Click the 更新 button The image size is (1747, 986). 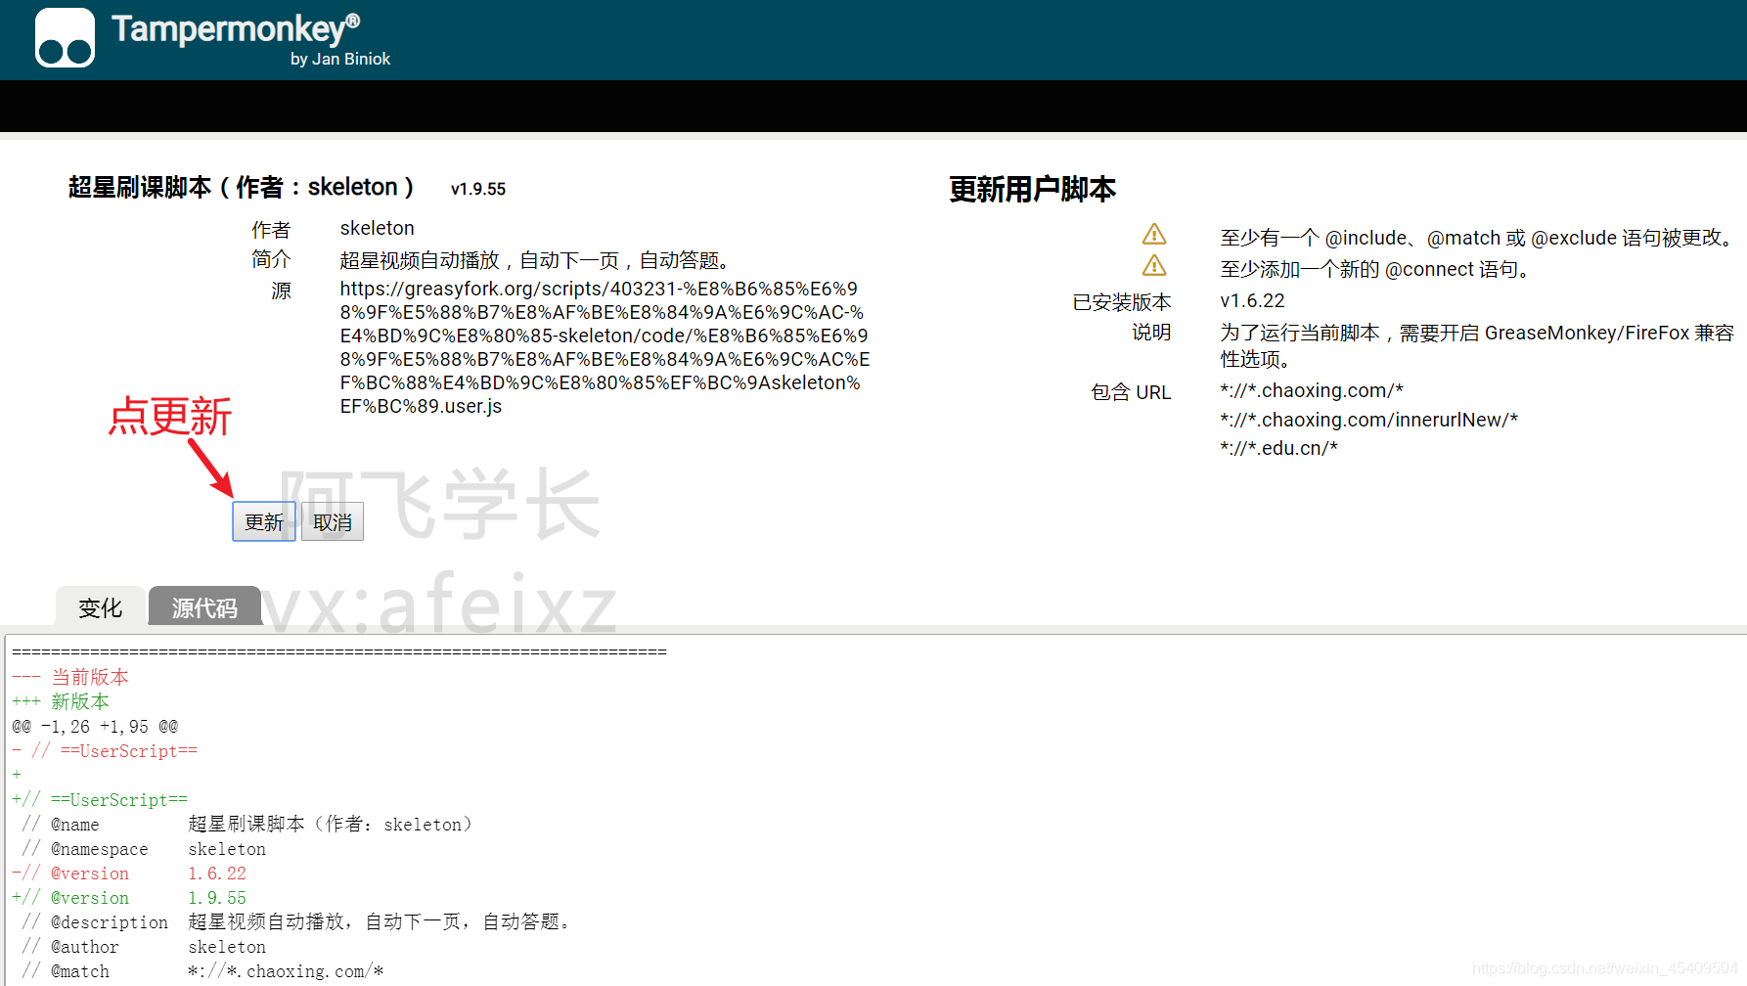[264, 521]
